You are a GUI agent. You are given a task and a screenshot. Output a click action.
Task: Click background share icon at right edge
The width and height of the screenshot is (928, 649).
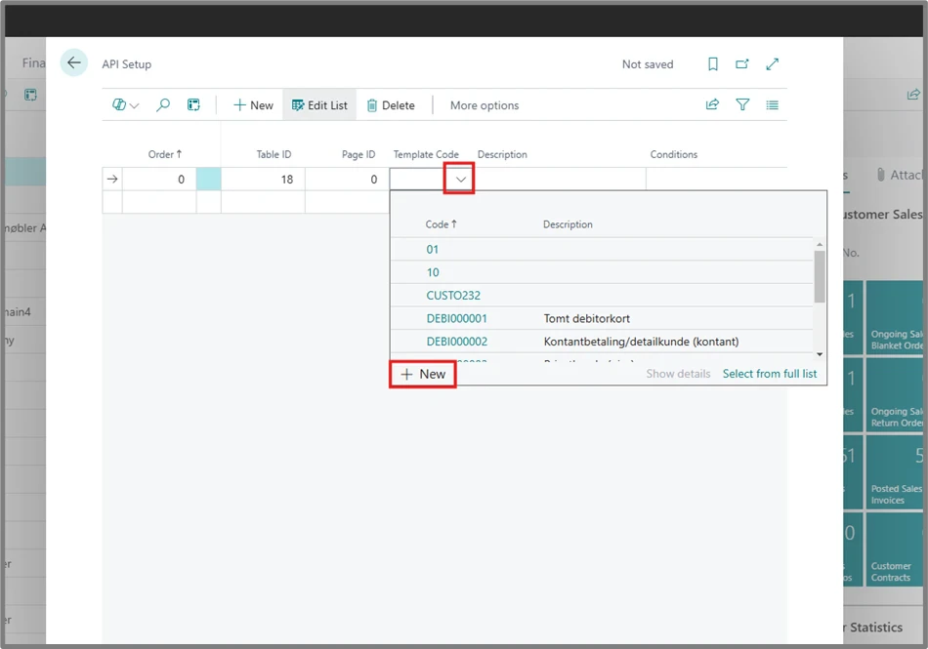click(913, 95)
